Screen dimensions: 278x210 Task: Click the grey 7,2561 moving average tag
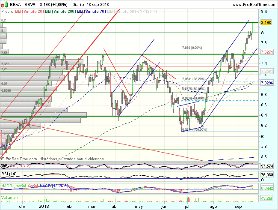pyautogui.click(x=267, y=72)
